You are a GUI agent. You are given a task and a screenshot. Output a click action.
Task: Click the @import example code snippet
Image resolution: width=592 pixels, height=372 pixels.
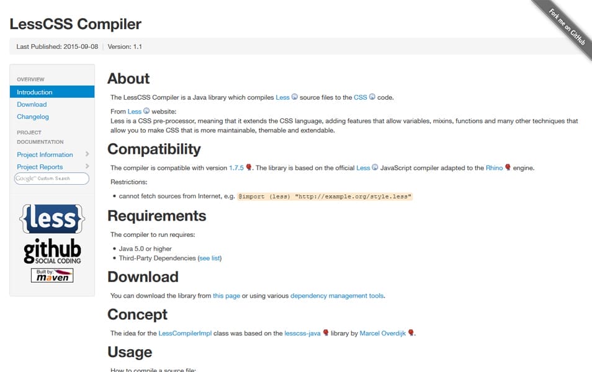[325, 197]
